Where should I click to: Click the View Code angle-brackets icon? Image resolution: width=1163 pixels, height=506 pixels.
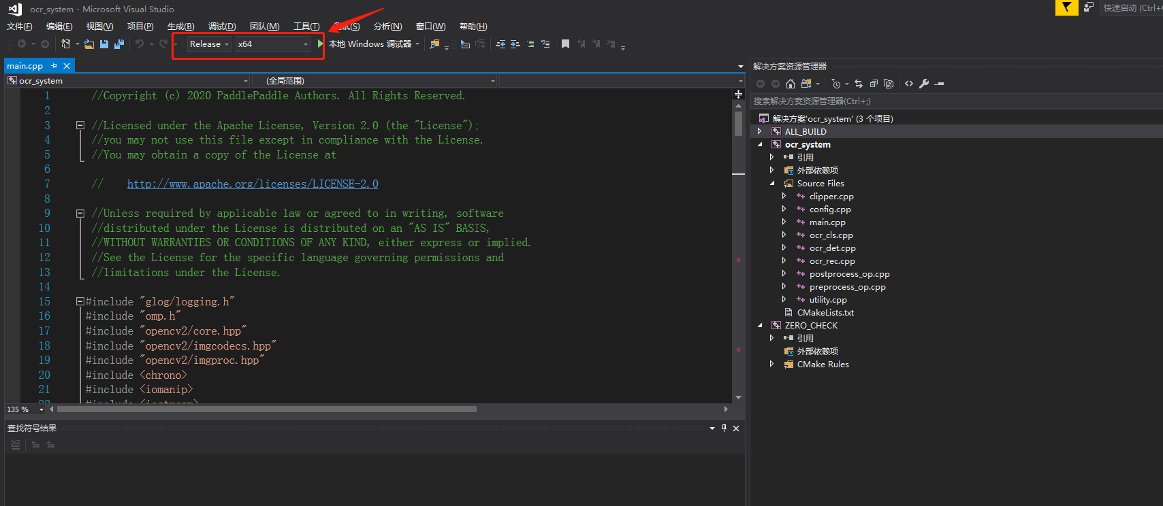click(x=909, y=84)
